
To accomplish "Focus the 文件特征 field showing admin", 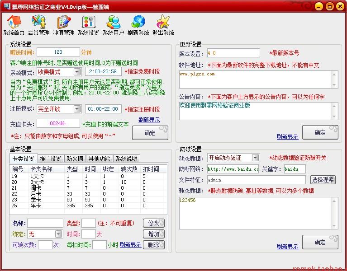I will [256, 180].
